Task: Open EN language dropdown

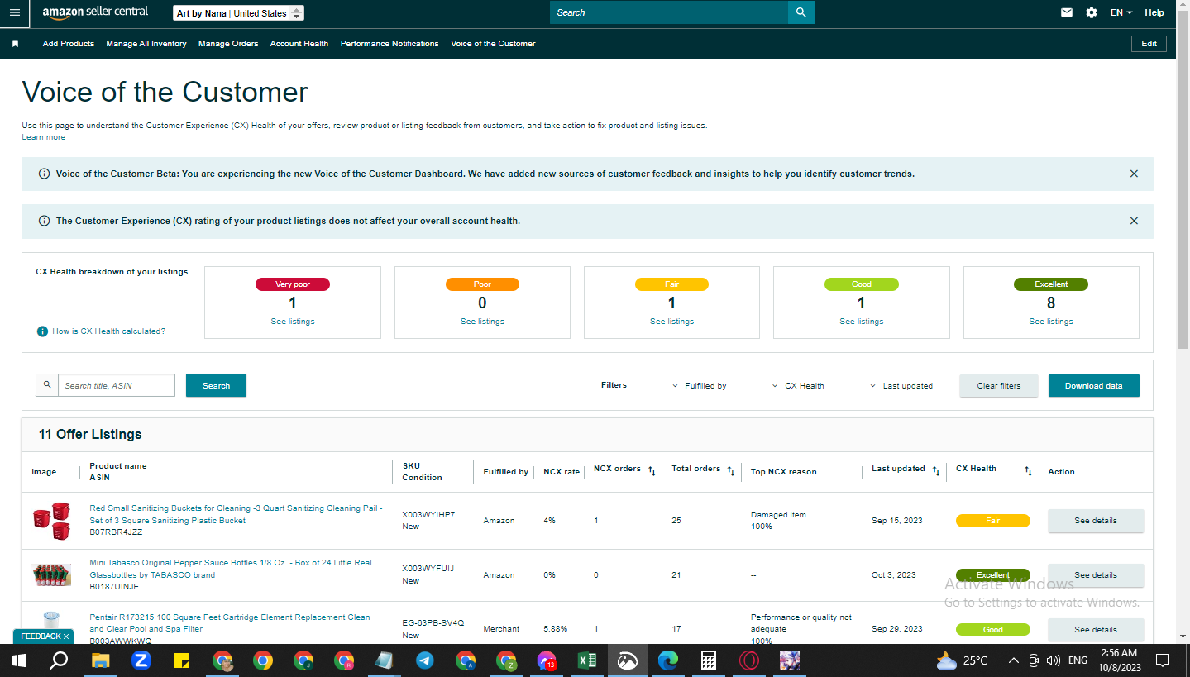Action: click(x=1121, y=12)
